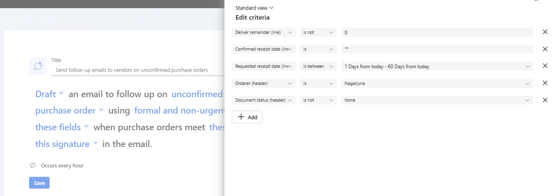Click the Copilot icon beside Title
Image resolution: width=555 pixels, height=196 pixels.
[x=38, y=66]
